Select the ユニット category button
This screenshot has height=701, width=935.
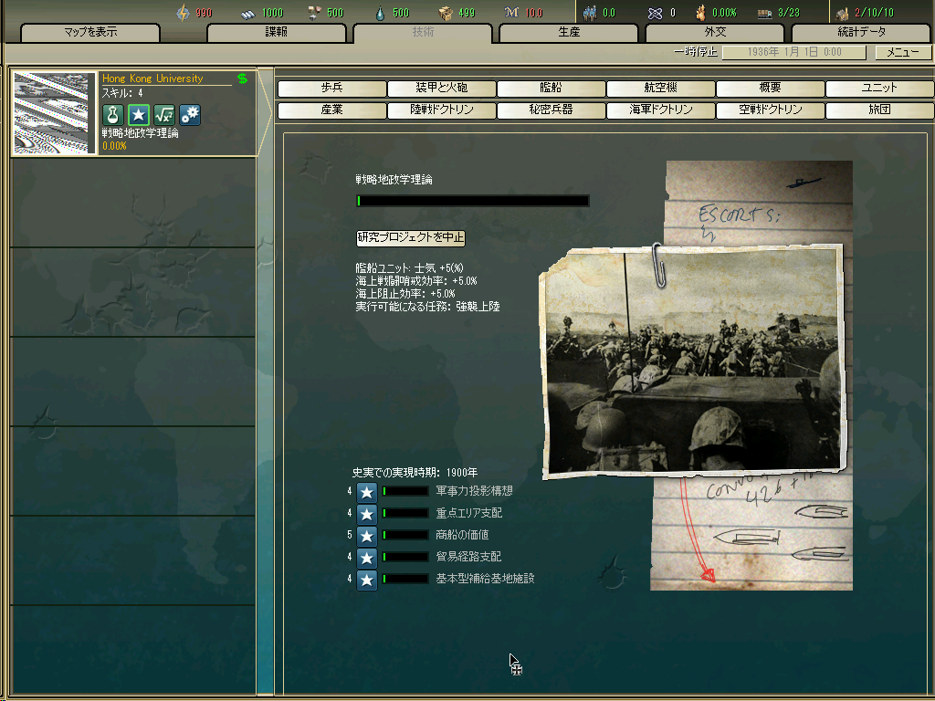click(879, 89)
